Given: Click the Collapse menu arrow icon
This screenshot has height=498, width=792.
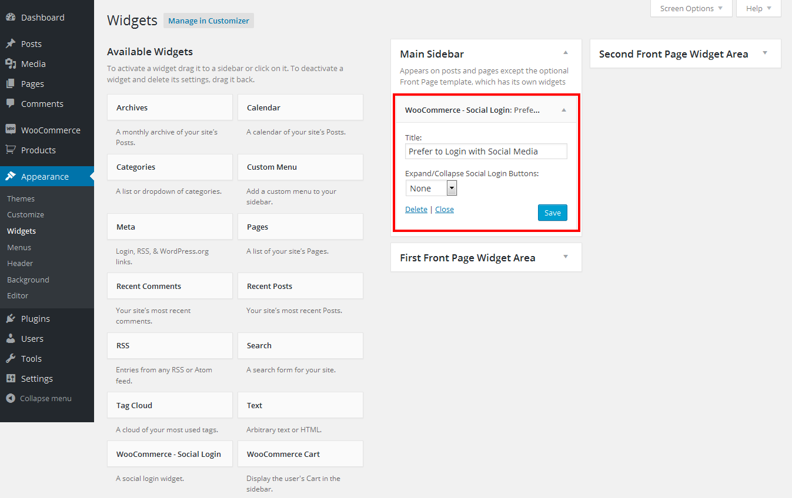Looking at the screenshot, I should (11, 398).
